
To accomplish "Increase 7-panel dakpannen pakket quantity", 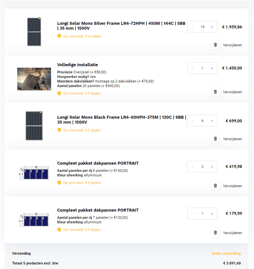I will click(212, 214).
